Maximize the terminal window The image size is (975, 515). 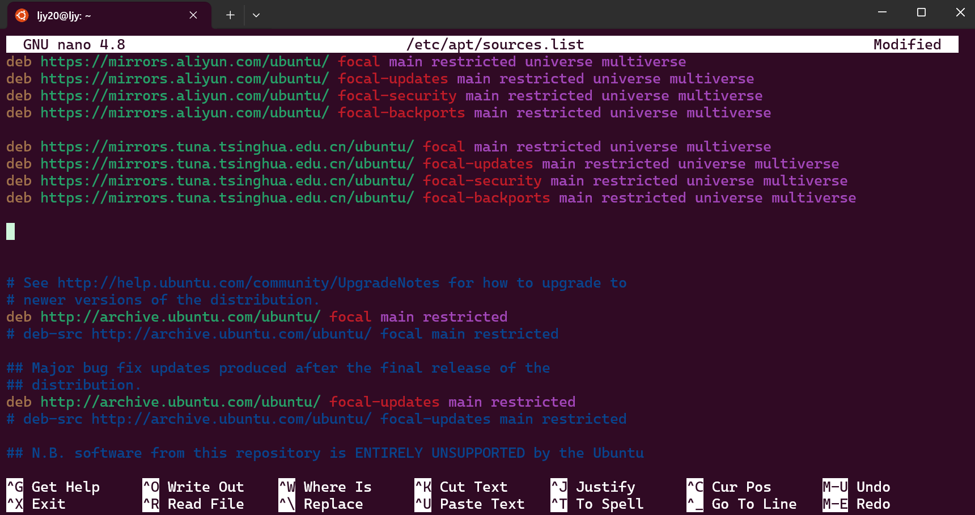pyautogui.click(x=921, y=12)
